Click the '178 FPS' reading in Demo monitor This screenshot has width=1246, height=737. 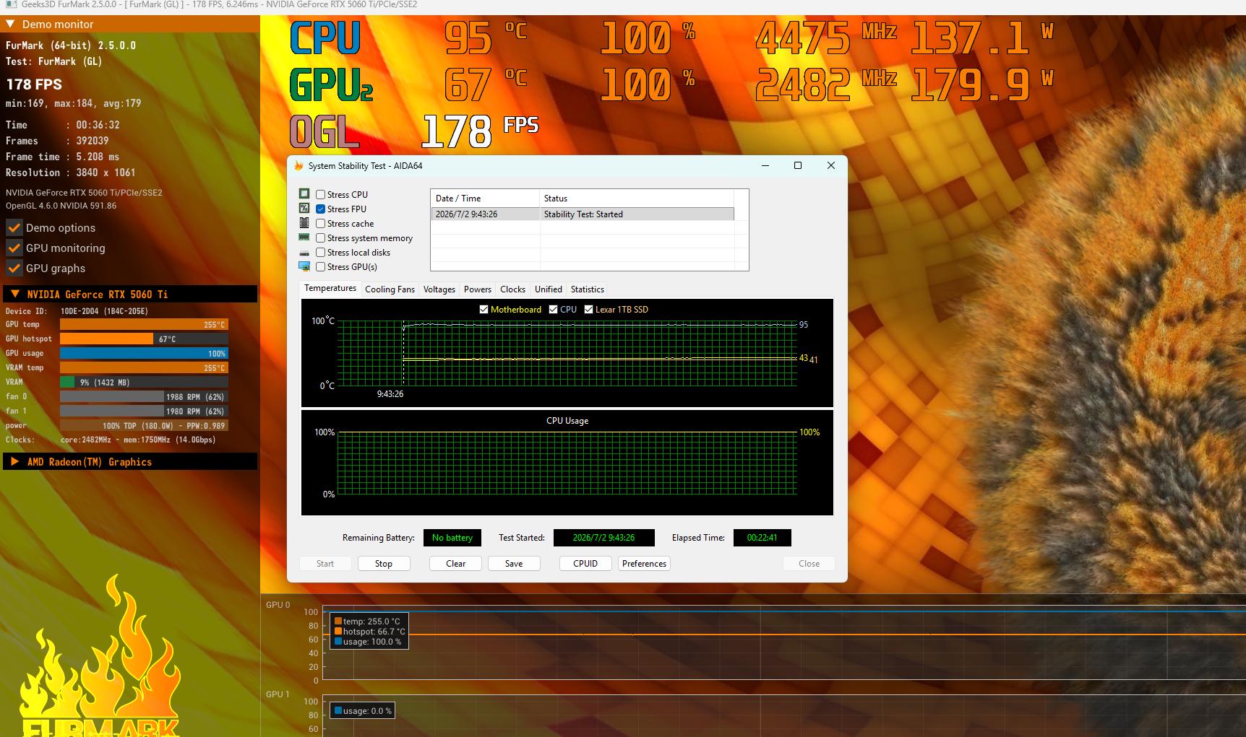point(34,84)
